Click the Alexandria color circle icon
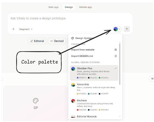 73,85
